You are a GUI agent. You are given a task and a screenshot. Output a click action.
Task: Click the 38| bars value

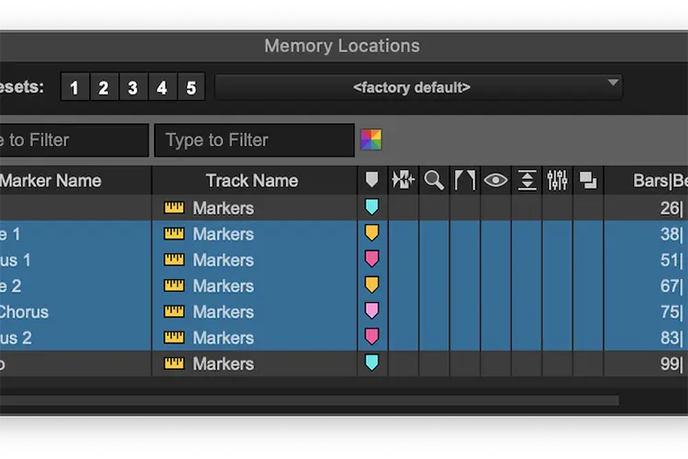pos(671,234)
